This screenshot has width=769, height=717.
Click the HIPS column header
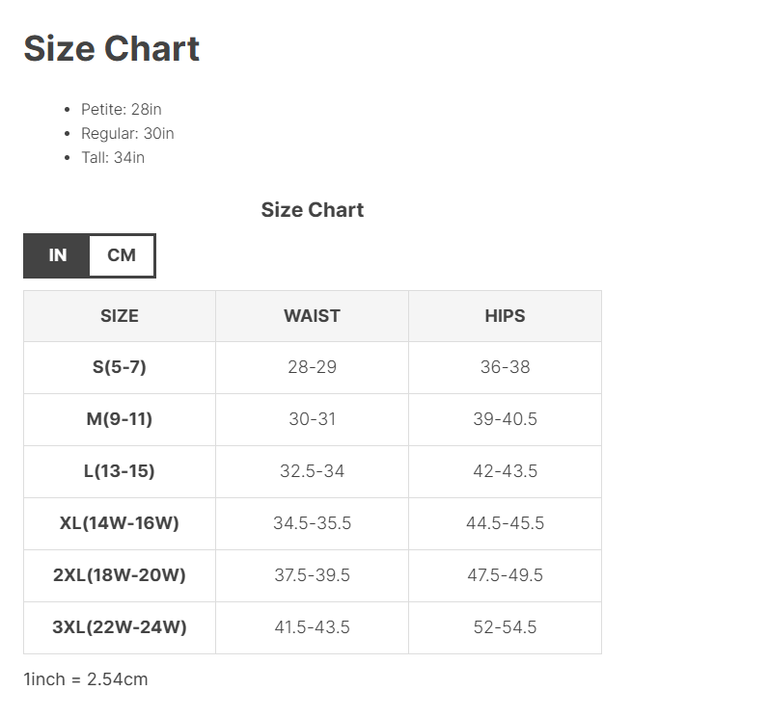[x=505, y=316]
